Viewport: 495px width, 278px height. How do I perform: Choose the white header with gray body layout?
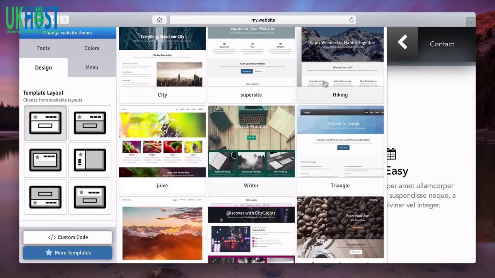(90, 123)
